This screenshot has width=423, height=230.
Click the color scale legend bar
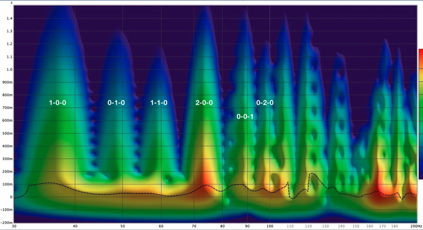421,114
